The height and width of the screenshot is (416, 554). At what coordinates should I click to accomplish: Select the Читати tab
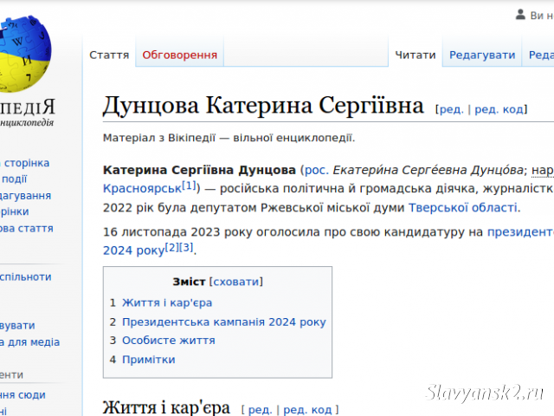[x=415, y=55]
